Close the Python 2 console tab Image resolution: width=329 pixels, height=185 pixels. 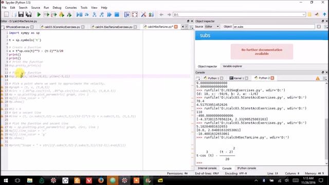[x=272, y=78]
